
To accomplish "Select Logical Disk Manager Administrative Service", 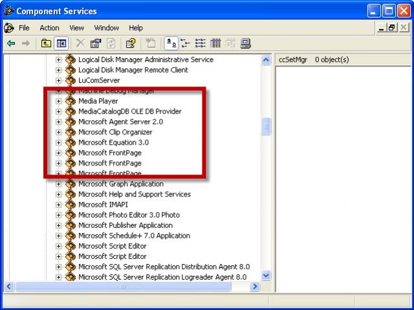I will (x=146, y=59).
